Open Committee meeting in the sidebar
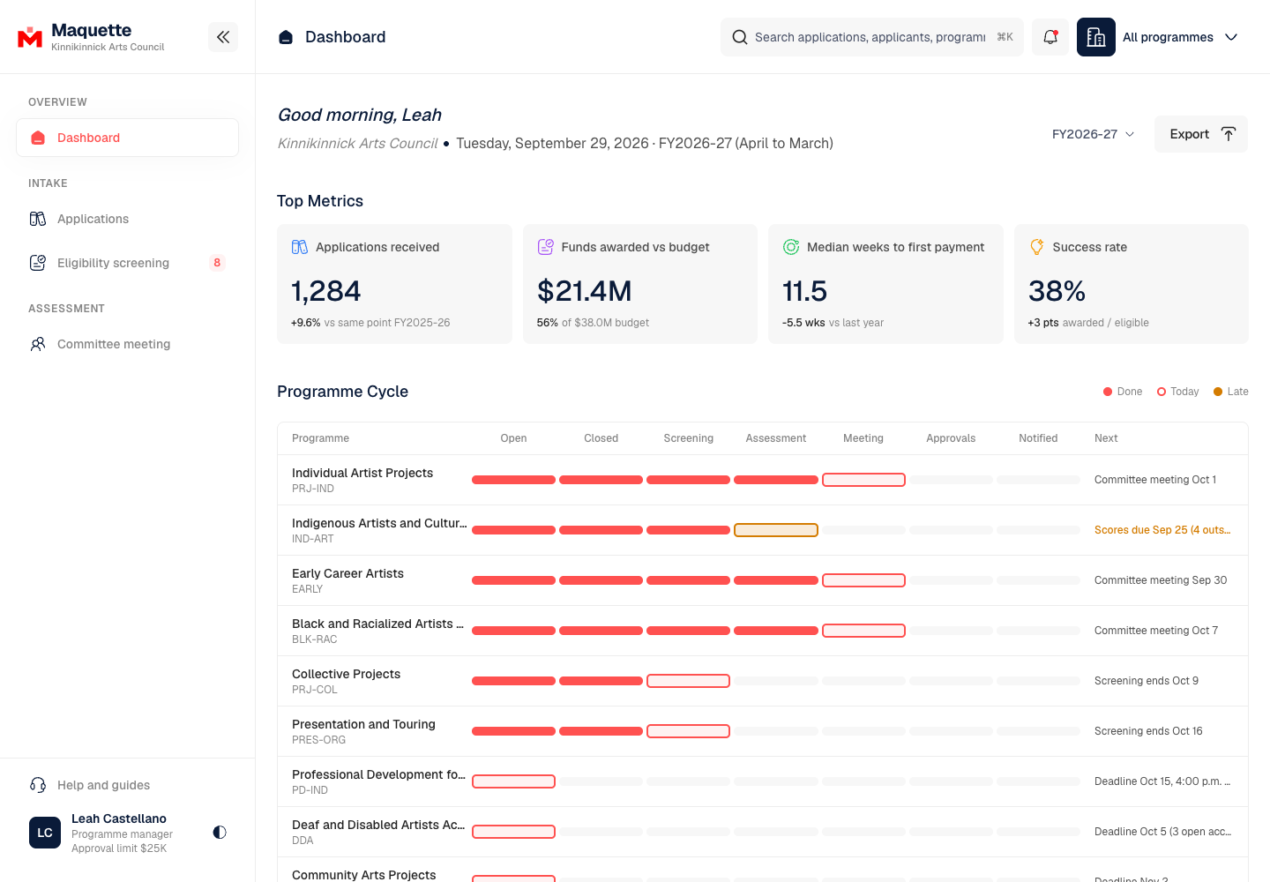The image size is (1270, 882). (128, 344)
